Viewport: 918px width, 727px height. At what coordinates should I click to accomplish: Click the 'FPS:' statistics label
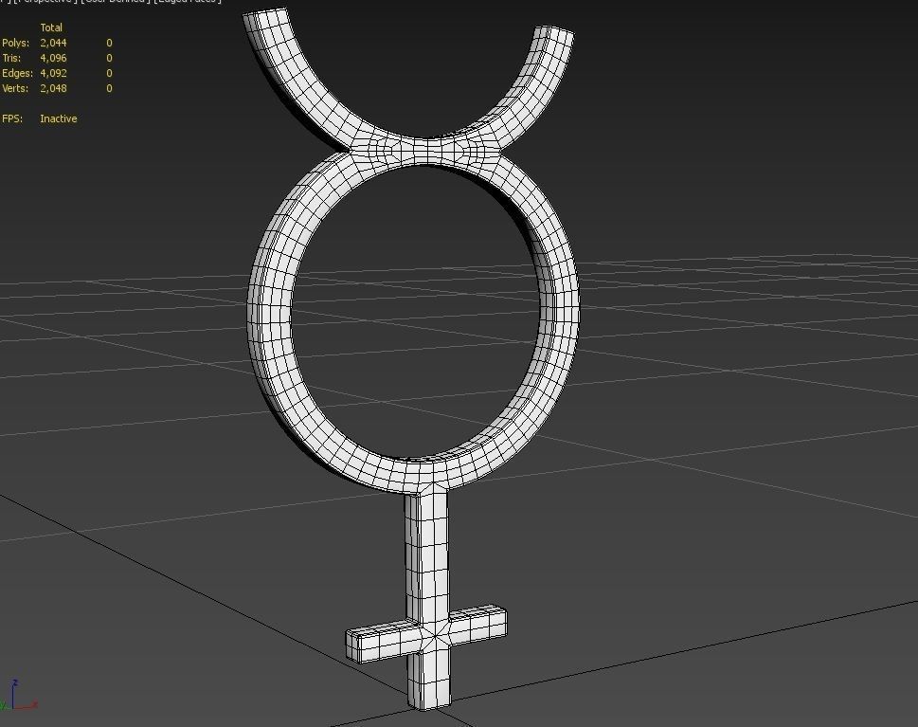12,118
